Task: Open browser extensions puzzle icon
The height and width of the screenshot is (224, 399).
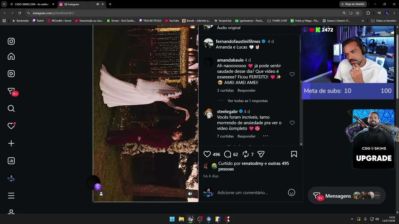Action: point(368,13)
